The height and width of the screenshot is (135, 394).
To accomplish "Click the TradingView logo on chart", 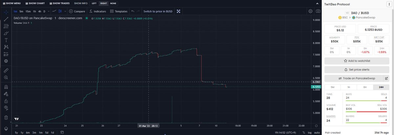I will pyautogui.click(x=16, y=119).
